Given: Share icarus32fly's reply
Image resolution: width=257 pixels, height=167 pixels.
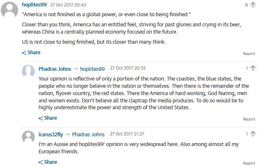Looking at the screenshot, I should 48,162.
